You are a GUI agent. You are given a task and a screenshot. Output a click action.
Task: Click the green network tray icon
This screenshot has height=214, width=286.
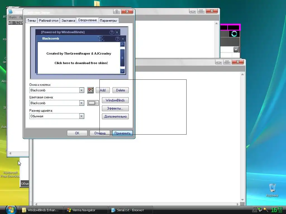click(x=260, y=210)
